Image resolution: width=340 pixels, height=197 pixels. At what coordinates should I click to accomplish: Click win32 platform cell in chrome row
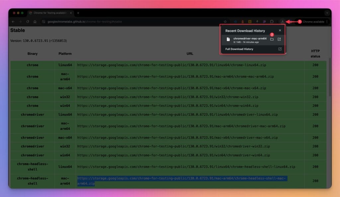click(x=65, y=97)
